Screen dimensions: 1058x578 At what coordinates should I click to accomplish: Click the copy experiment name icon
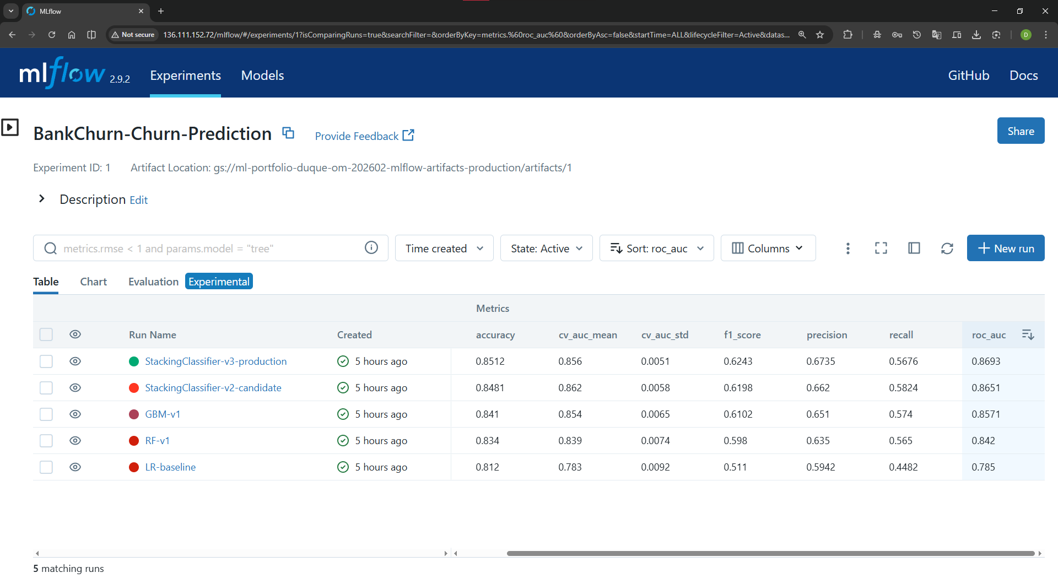pyautogui.click(x=288, y=133)
